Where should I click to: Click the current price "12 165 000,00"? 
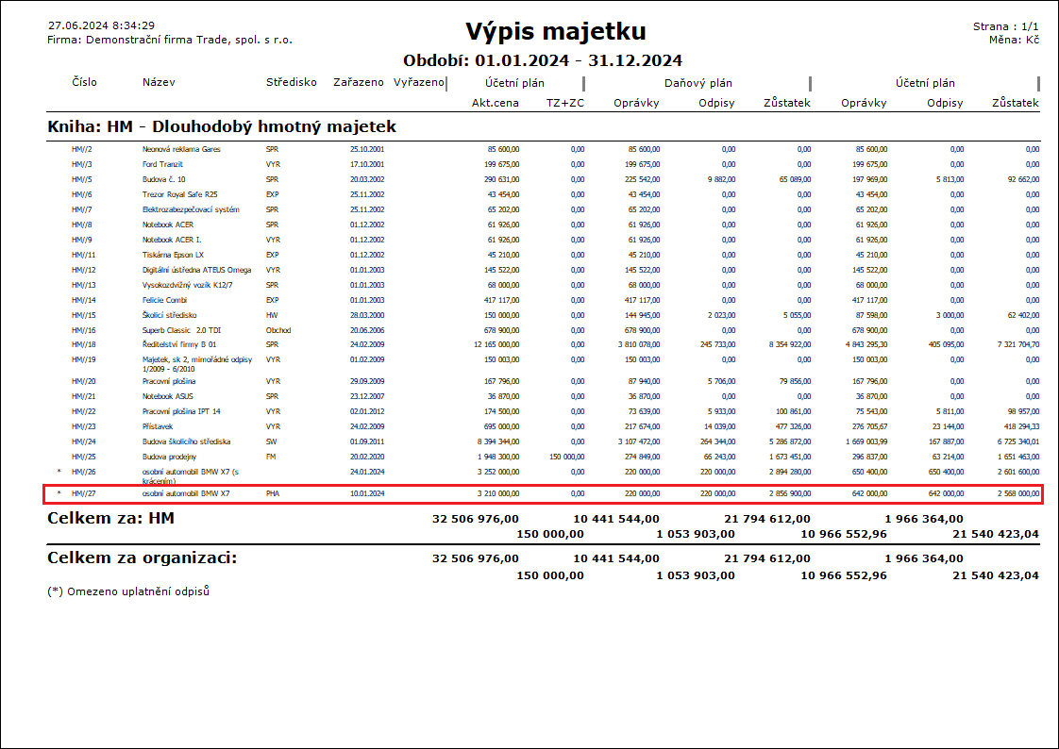pos(496,344)
